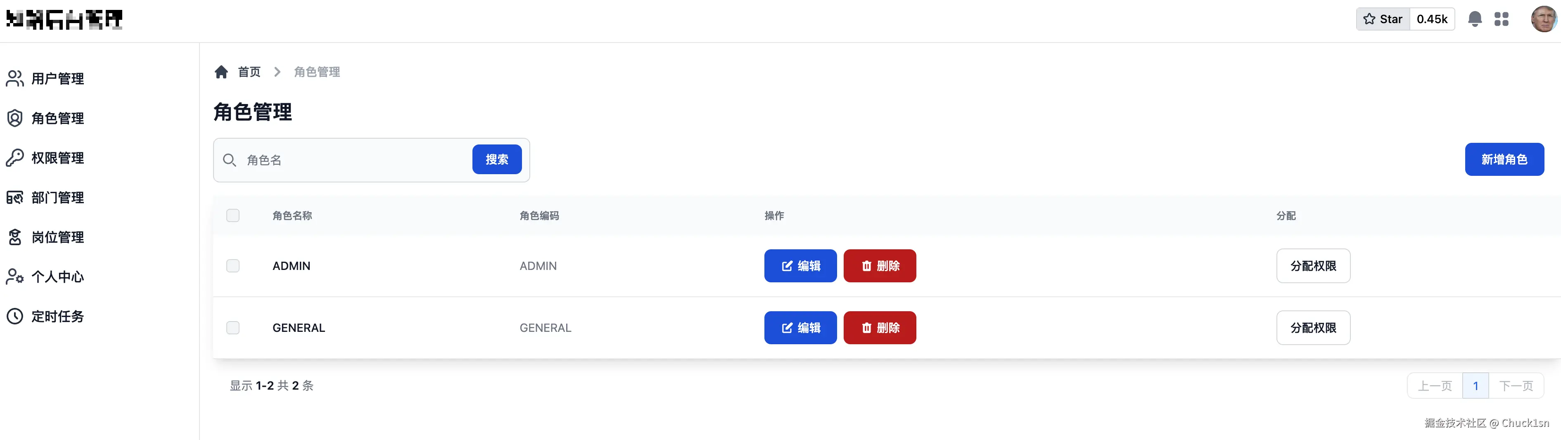Click the blue 搜索 button

point(496,159)
